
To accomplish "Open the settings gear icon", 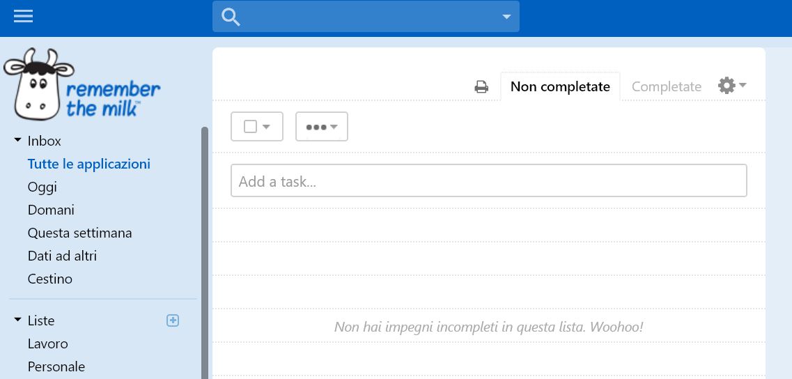I will coord(727,86).
